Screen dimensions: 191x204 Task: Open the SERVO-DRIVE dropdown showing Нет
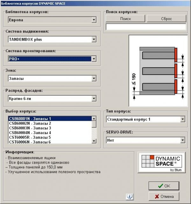145,140
